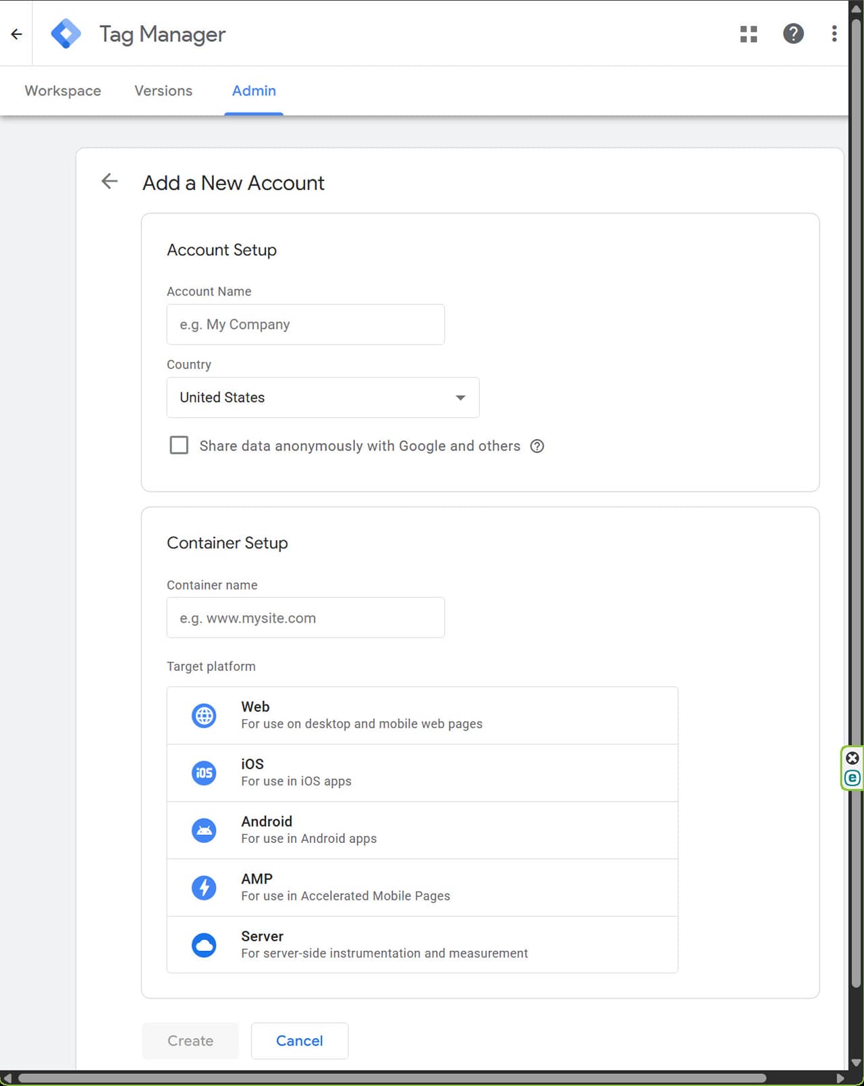Focus the Account Name input field
864x1086 pixels.
tap(306, 324)
